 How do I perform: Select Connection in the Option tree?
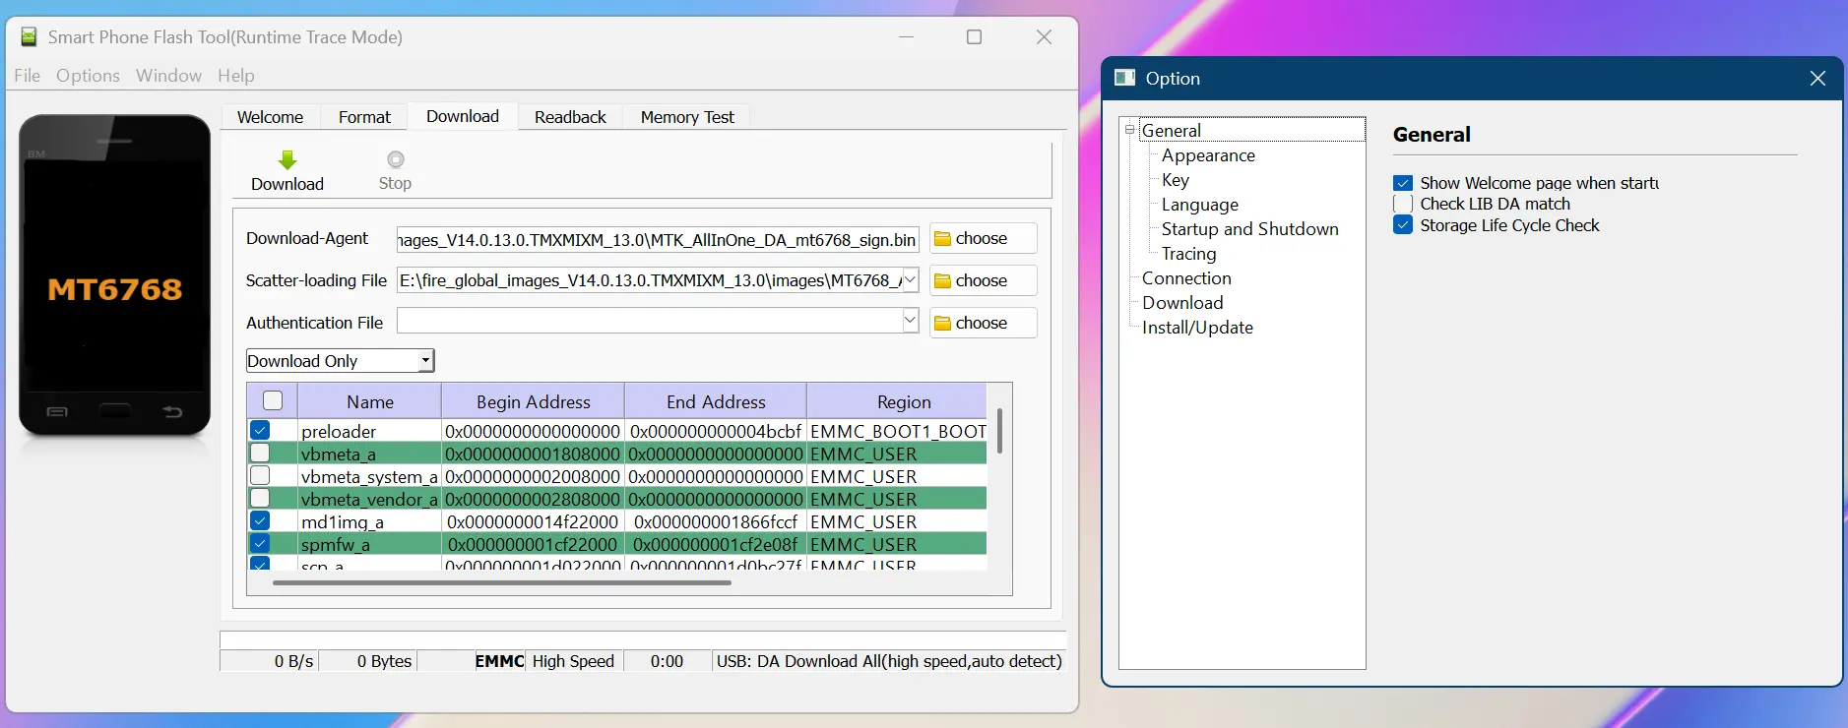[x=1186, y=278]
